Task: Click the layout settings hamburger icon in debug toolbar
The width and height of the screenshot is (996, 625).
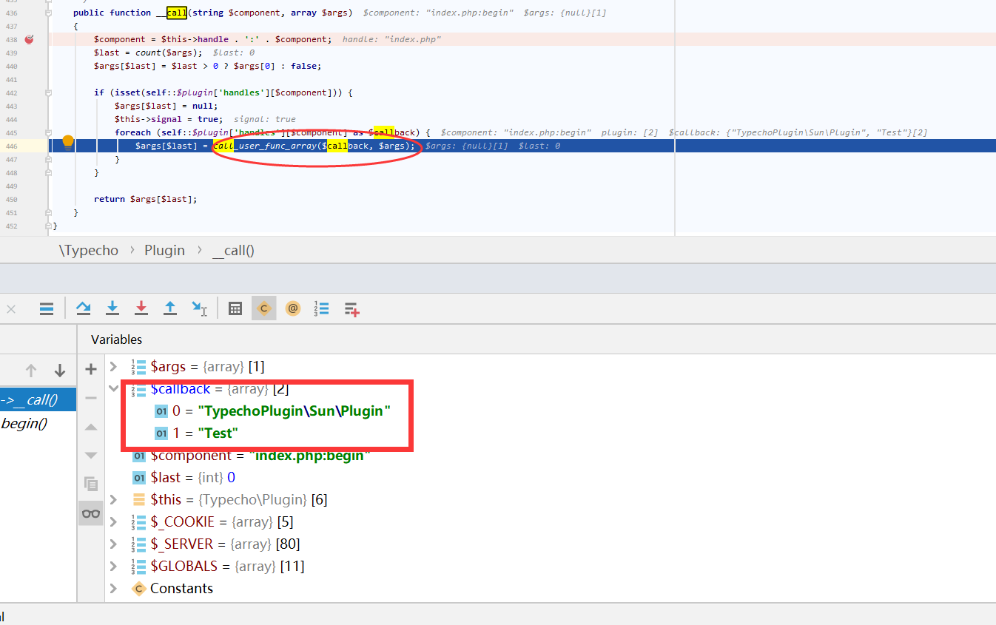Action: point(47,308)
